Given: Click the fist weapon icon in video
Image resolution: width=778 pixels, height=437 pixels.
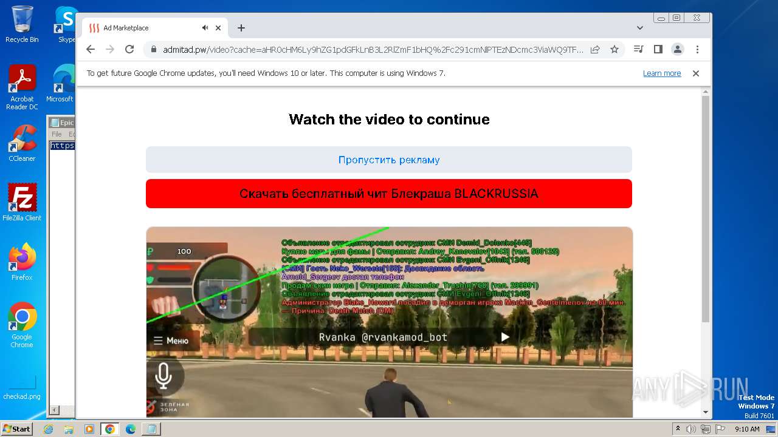Looking at the screenshot, I should 165,307.
